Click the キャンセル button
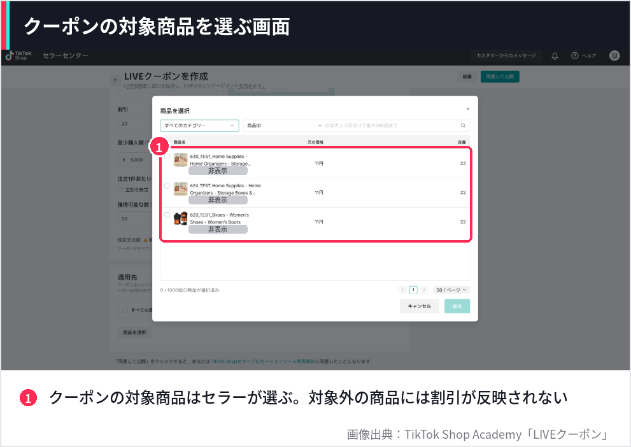The image size is (631, 447). [420, 306]
